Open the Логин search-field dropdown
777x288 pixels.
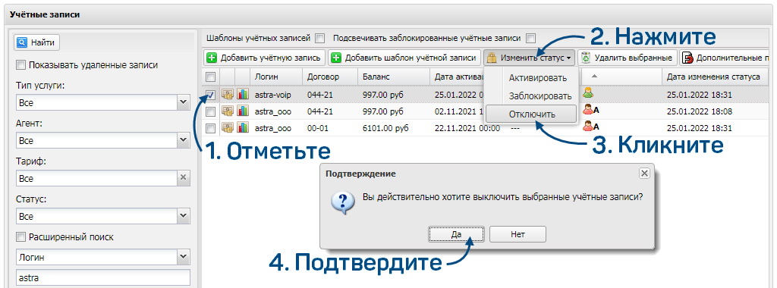(184, 258)
